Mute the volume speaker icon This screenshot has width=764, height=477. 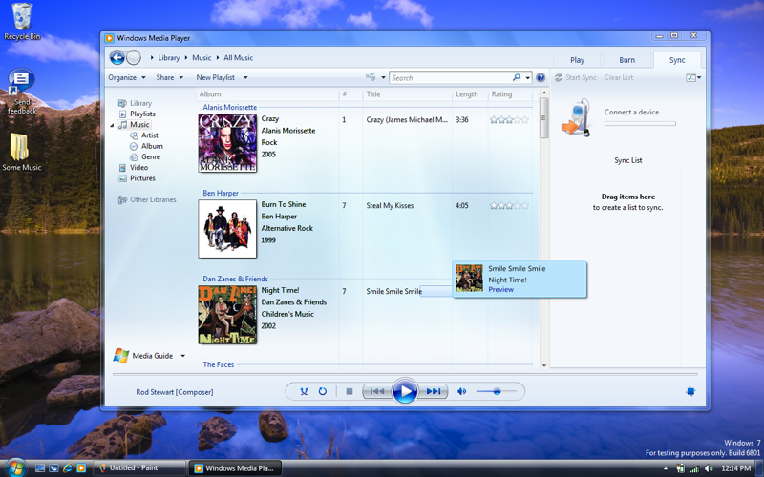click(461, 391)
